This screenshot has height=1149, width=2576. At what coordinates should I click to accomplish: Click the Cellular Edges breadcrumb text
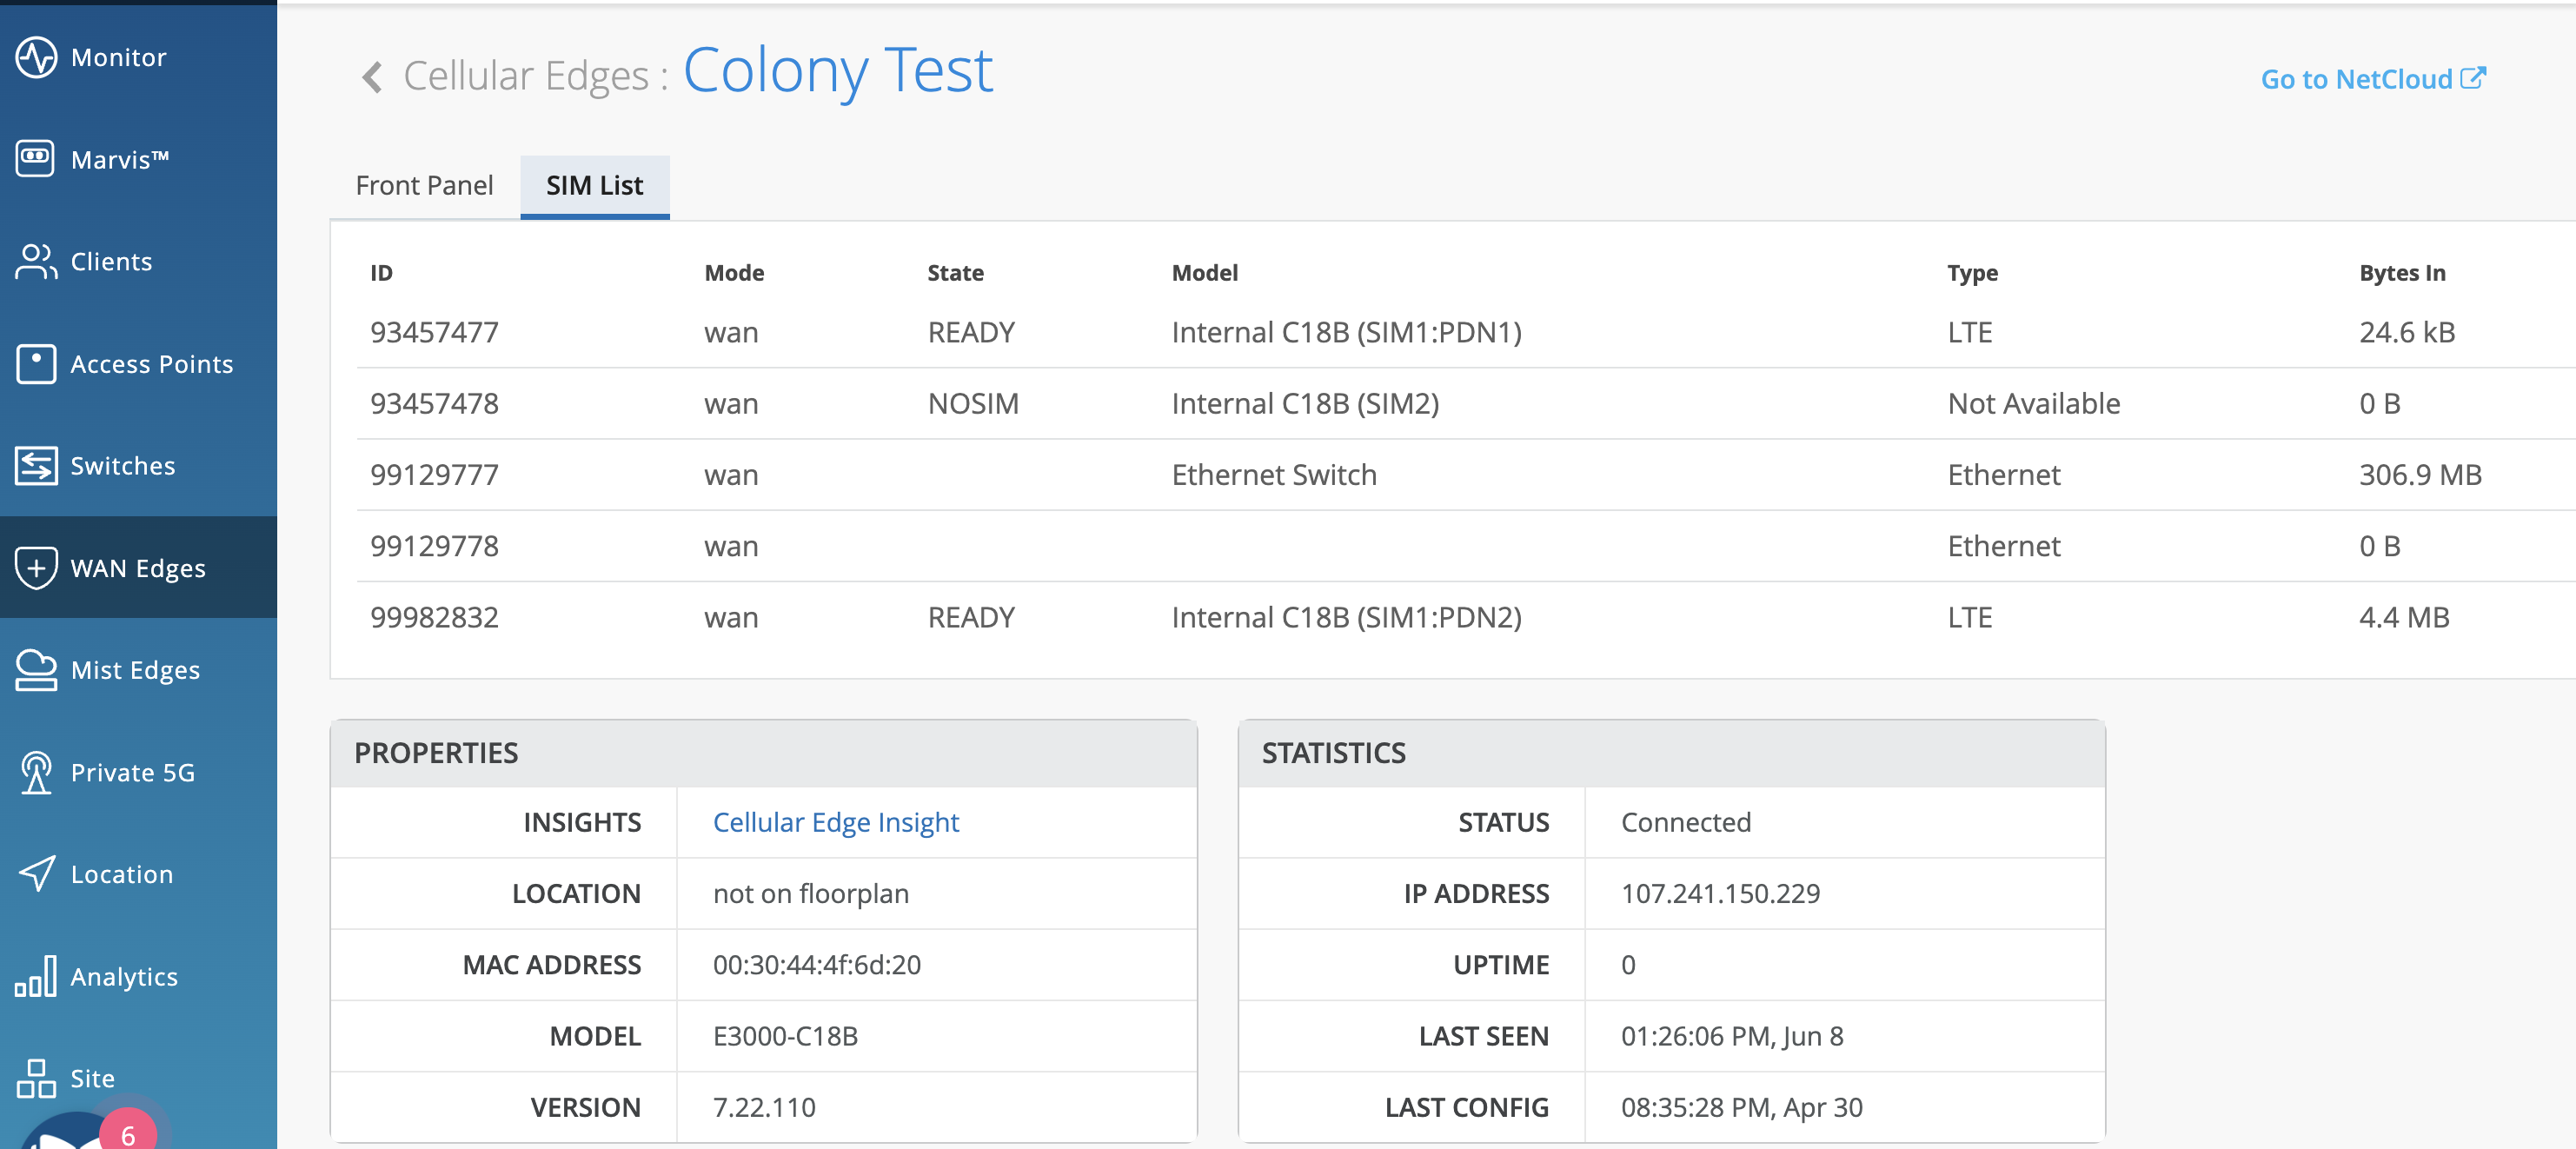coord(526,76)
